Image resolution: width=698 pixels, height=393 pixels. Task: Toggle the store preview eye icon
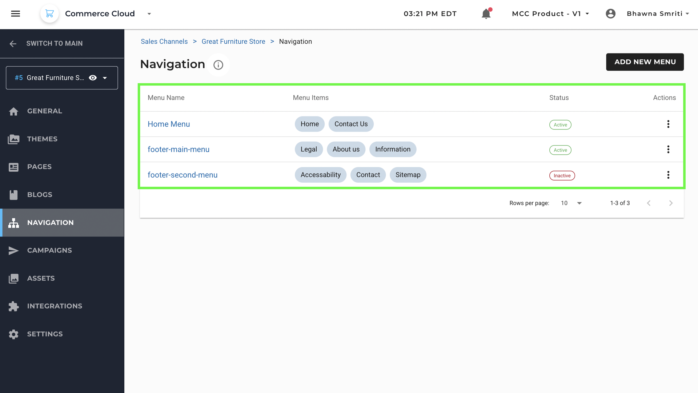[x=93, y=78]
